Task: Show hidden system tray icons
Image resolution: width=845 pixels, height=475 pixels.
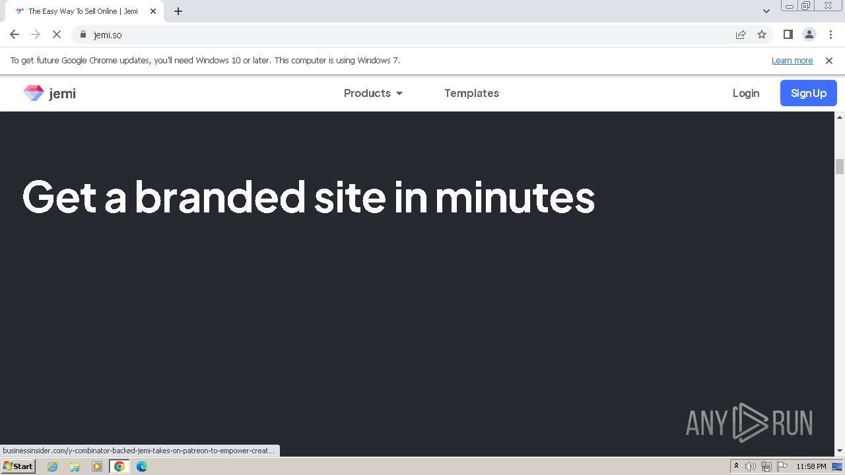Action: (x=736, y=466)
